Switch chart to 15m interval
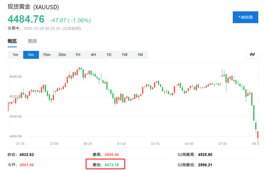Screen dimensions: 265x170 click(47, 55)
